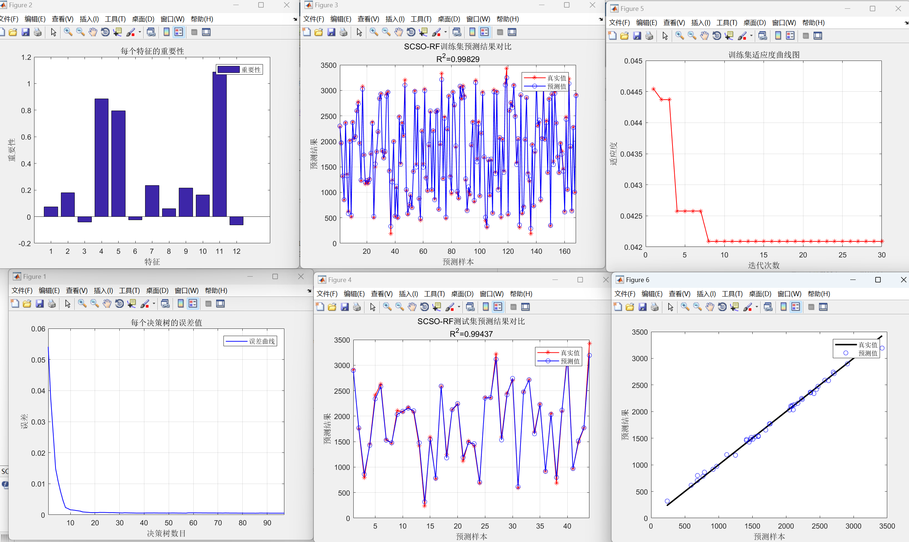Click the feature 4 bar in Figure 2
Image resolution: width=909 pixels, height=542 pixels.
point(102,157)
